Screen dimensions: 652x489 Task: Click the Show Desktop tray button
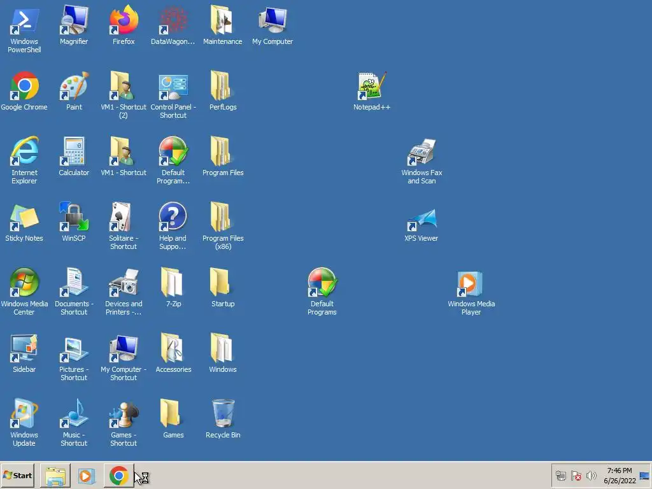(645, 476)
